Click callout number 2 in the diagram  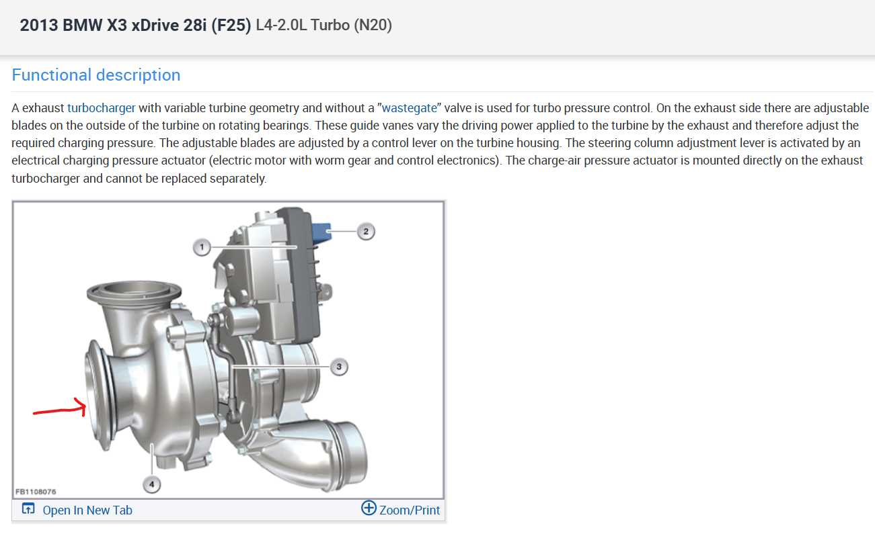[366, 232]
